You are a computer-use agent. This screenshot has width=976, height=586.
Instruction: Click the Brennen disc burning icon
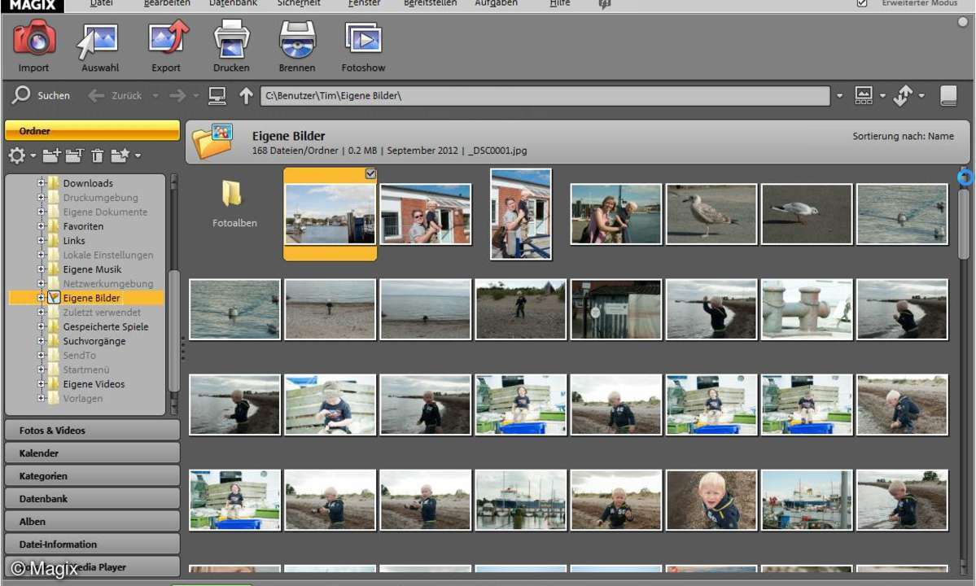pos(297,39)
